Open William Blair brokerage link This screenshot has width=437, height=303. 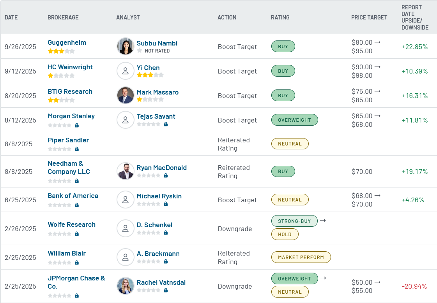[x=67, y=253]
